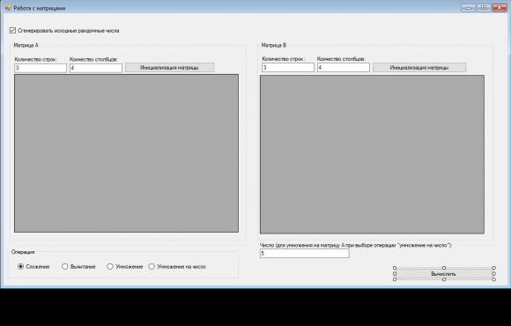Image resolution: width=511 pixels, height=326 pixels.
Task: Click Инициализация матрицы button for Matrix B
Action: pyautogui.click(x=419, y=68)
